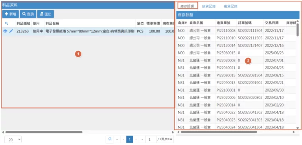
Task: Click the 進貨單號 column header
Action: coord(223,23)
